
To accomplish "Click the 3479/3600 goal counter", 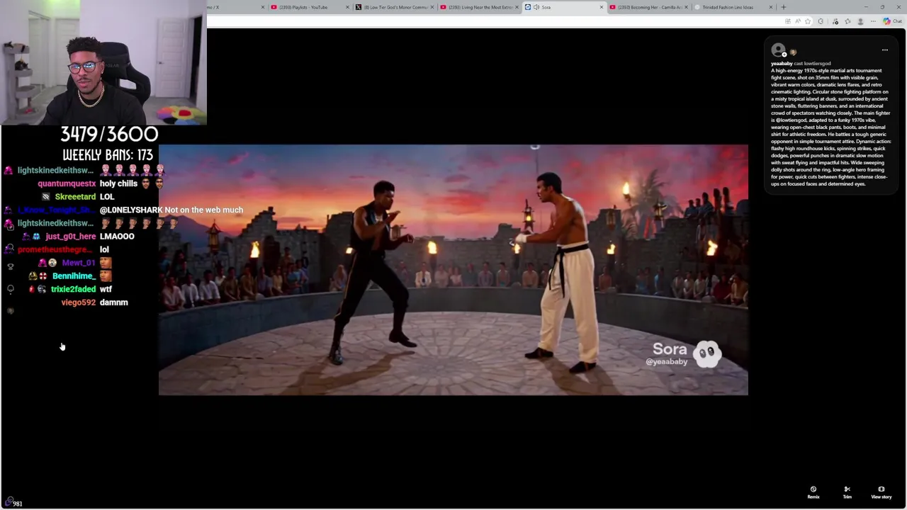I will [109, 134].
